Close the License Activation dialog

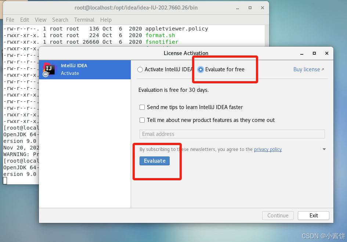coord(327,53)
